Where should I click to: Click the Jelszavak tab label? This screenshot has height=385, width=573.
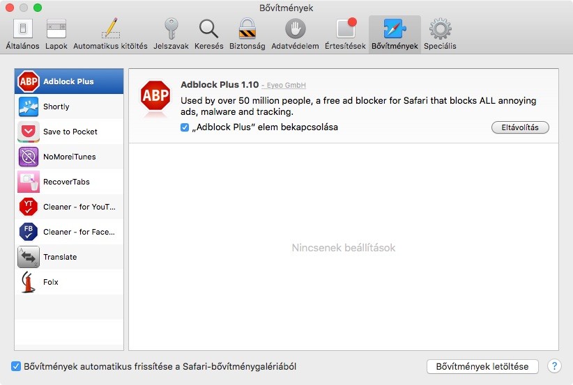click(x=171, y=47)
